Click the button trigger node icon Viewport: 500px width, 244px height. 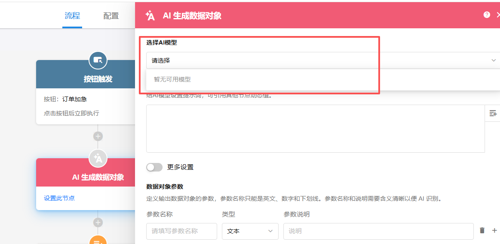click(x=98, y=60)
